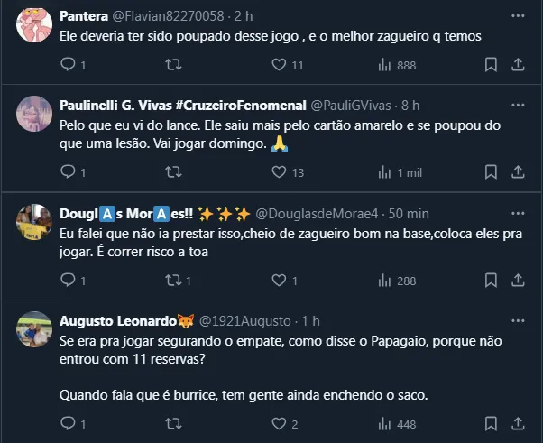Repost Augusto Leonardo's tweet
Screen dimensions: 543x443
[173, 424]
